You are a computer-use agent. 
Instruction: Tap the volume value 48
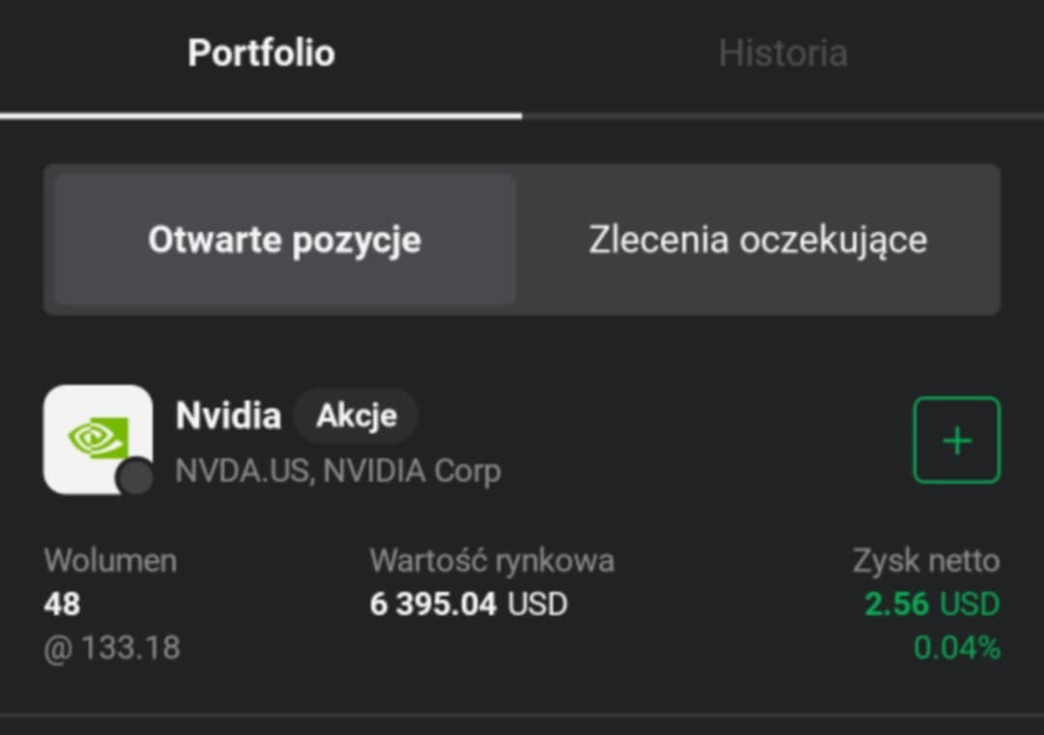click(x=62, y=604)
